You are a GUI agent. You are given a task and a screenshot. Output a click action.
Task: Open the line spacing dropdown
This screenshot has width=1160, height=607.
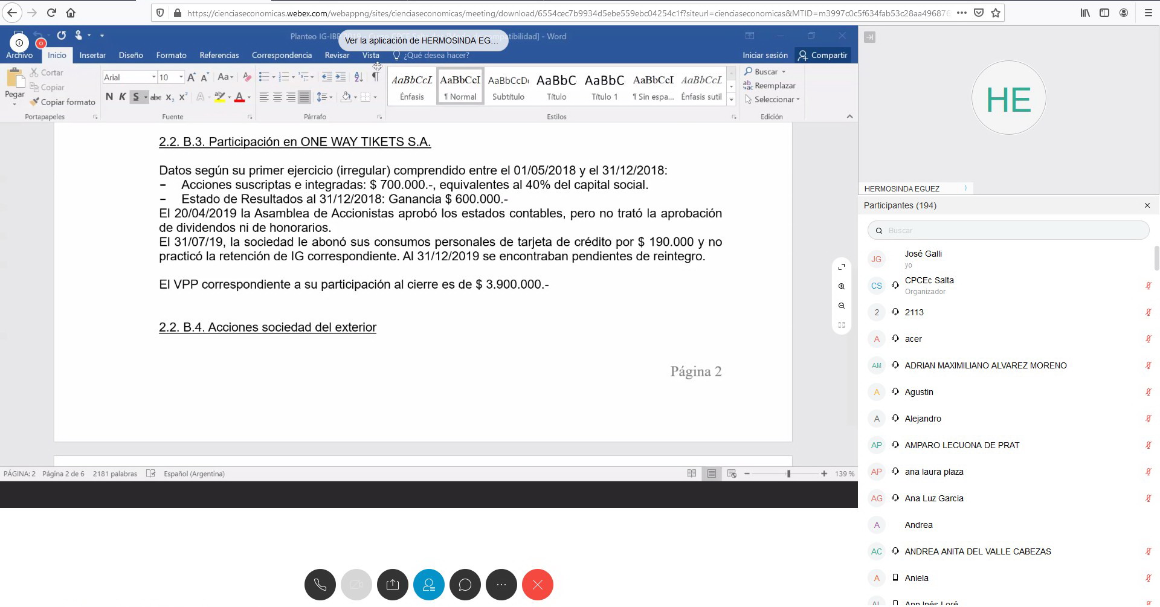325,97
